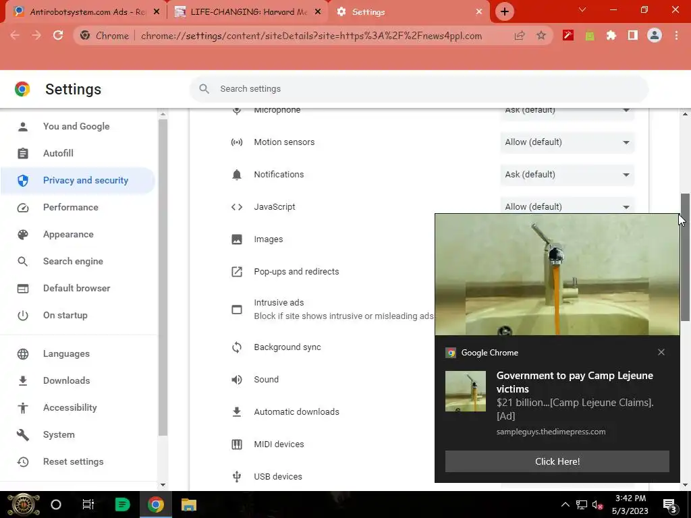Open a new tab with plus button

pyautogui.click(x=505, y=12)
